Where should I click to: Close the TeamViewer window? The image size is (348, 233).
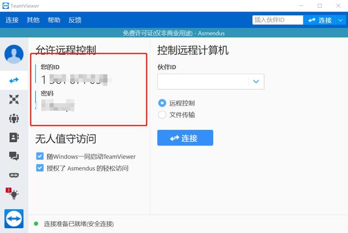point(338,6)
